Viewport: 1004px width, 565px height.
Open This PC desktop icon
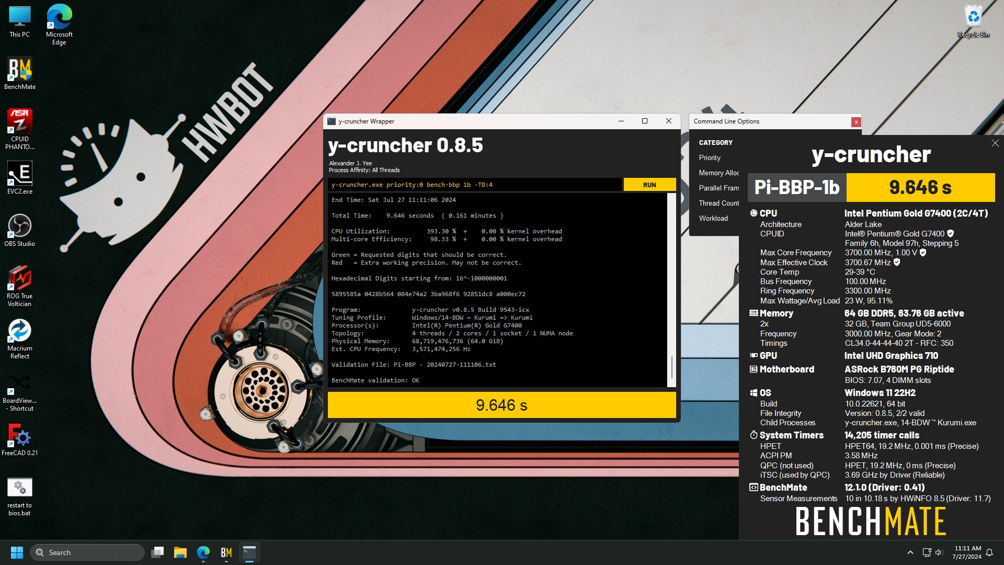click(19, 22)
